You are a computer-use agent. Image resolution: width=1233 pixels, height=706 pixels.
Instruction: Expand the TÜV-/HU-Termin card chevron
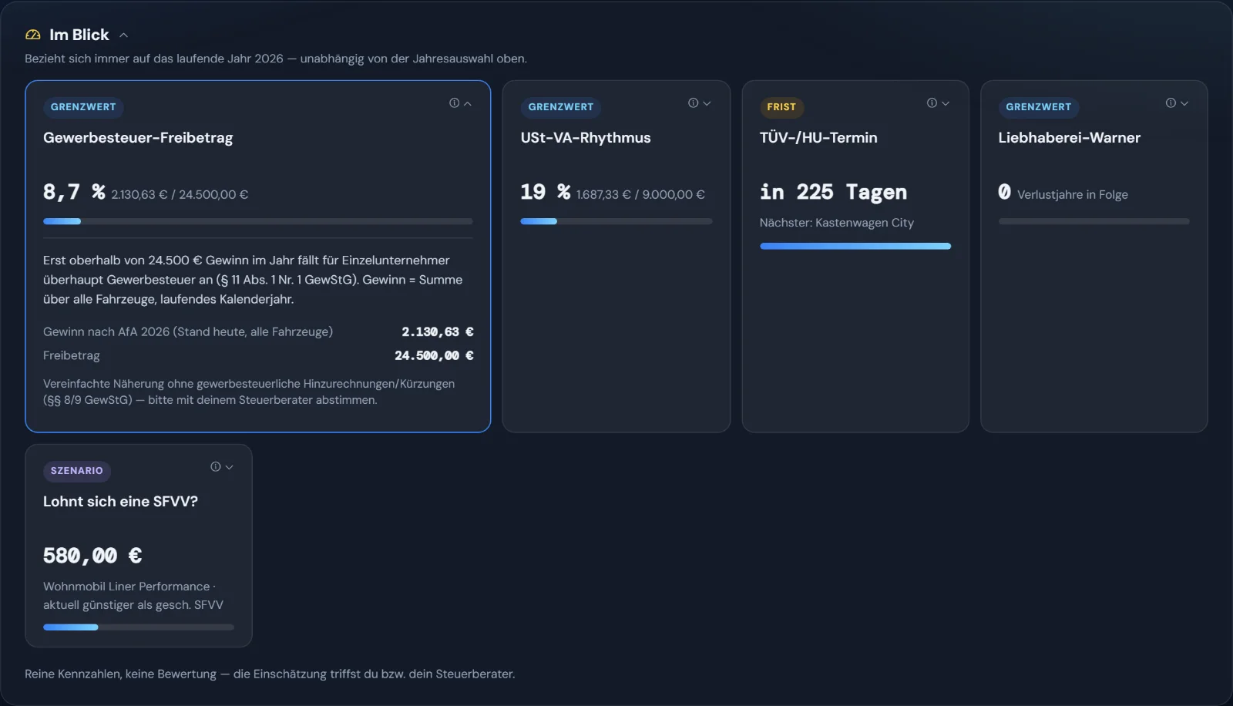946,103
